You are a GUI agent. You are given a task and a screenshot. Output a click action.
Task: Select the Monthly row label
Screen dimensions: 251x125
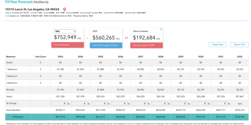click(10, 90)
